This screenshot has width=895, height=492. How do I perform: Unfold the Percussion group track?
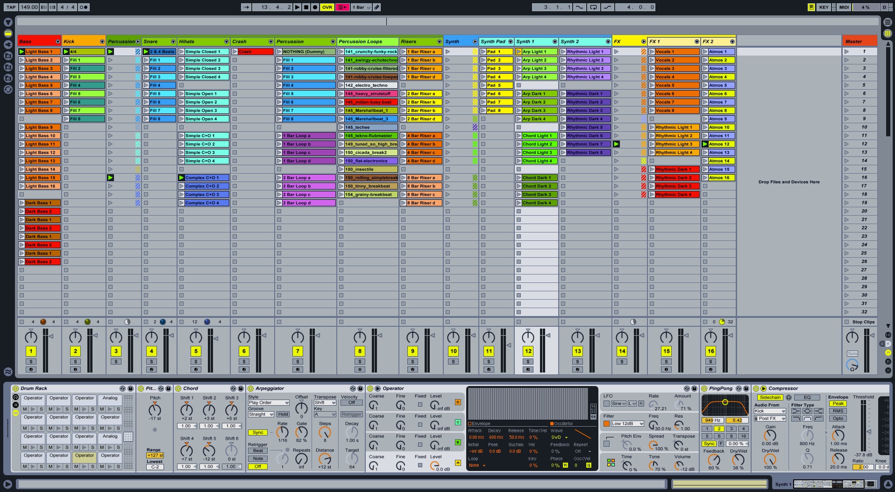138,42
